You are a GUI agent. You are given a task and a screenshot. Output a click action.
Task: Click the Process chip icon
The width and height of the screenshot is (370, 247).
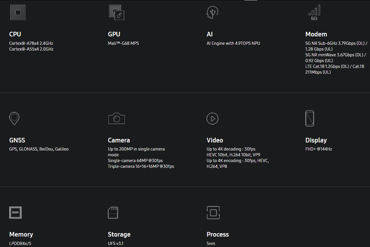pyautogui.click(x=213, y=213)
